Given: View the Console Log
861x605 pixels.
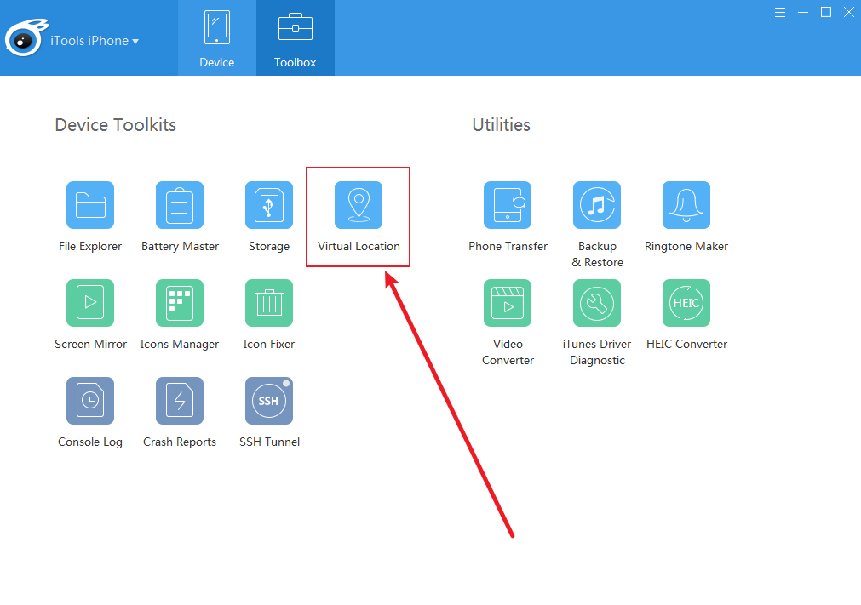Looking at the screenshot, I should [x=90, y=401].
